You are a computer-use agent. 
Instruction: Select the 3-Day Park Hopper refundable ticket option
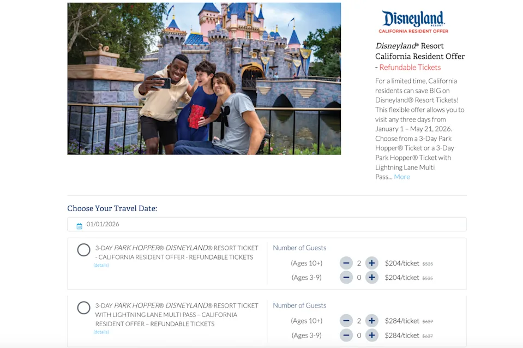(83, 250)
